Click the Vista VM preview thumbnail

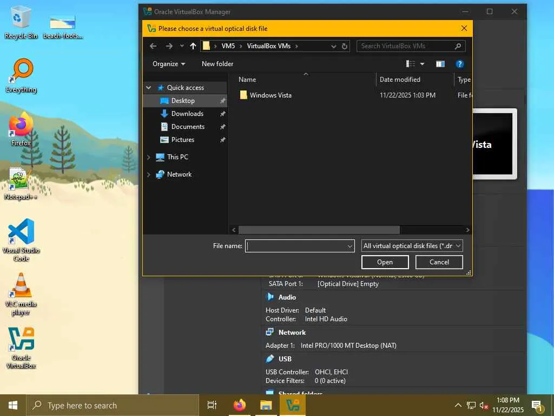[494, 144]
